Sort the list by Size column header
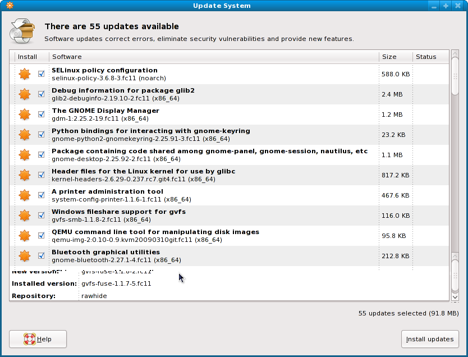This screenshot has width=468, height=357. [395, 57]
